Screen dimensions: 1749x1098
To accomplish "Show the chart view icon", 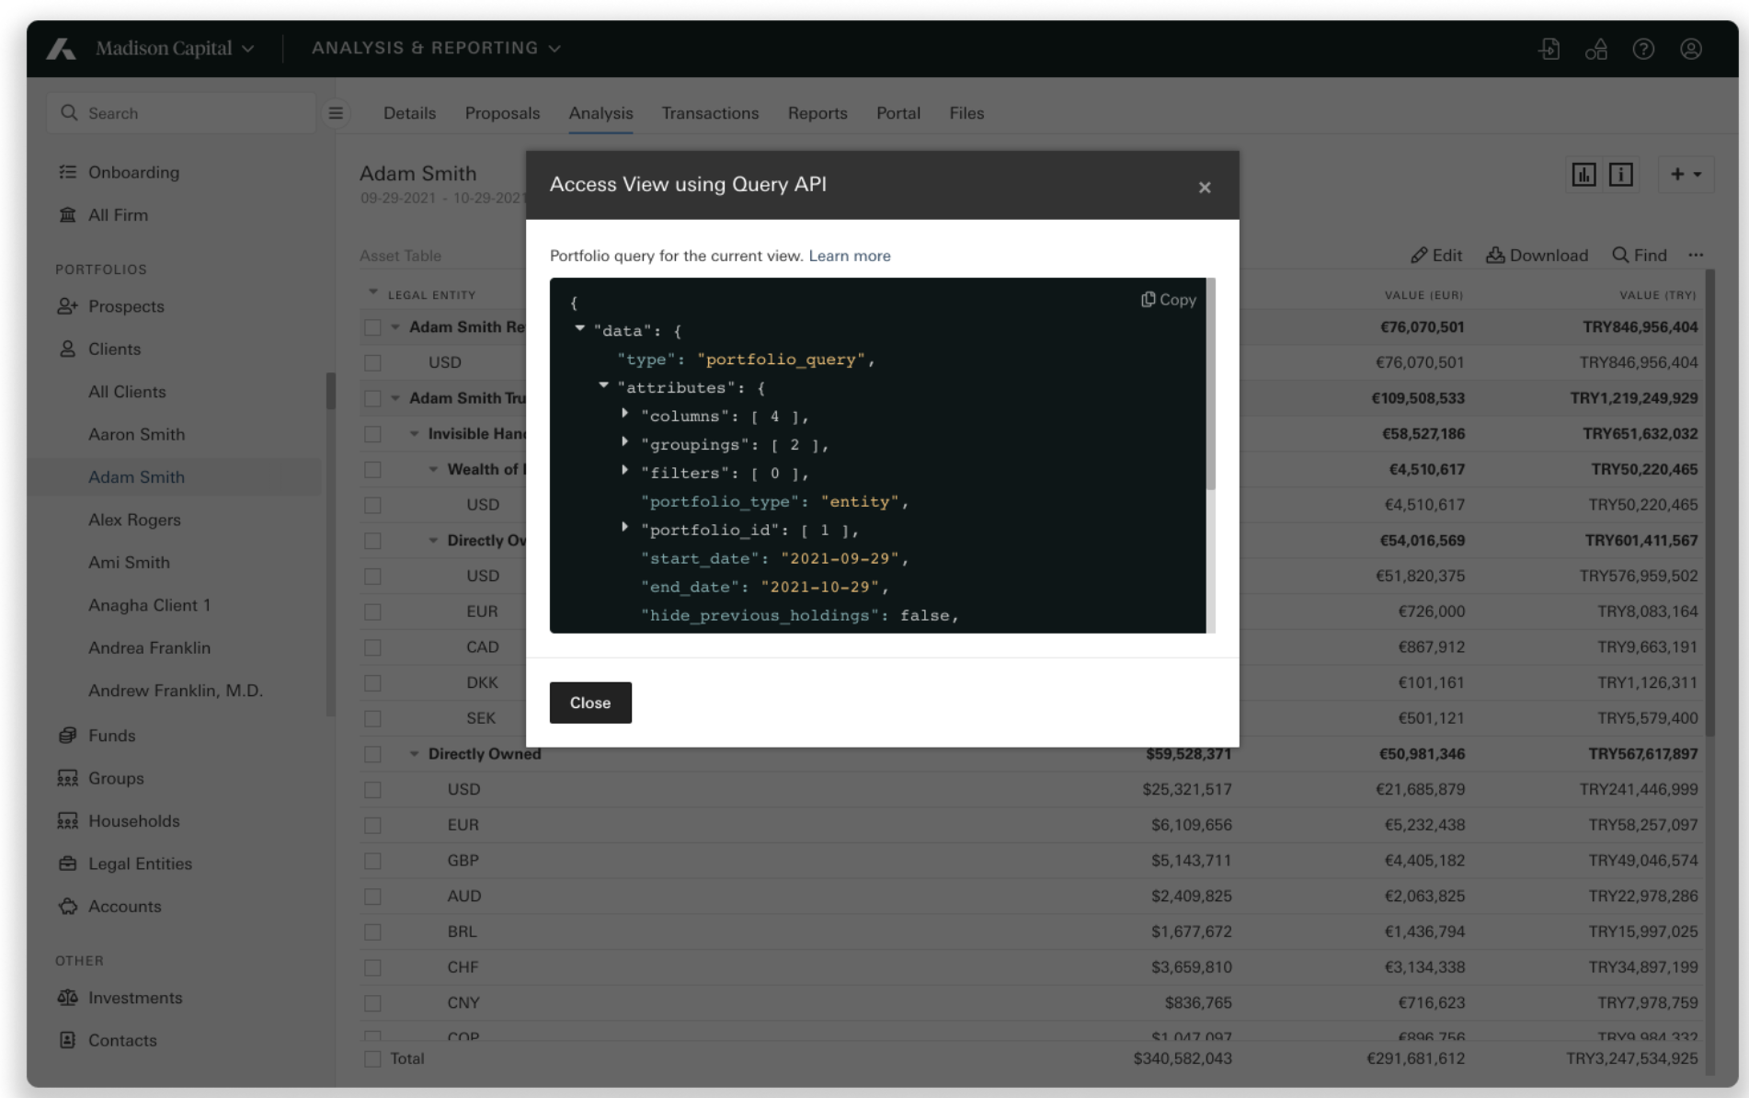I will [x=1583, y=174].
